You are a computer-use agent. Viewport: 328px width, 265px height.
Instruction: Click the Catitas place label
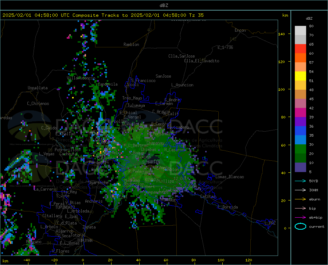tap(208, 196)
